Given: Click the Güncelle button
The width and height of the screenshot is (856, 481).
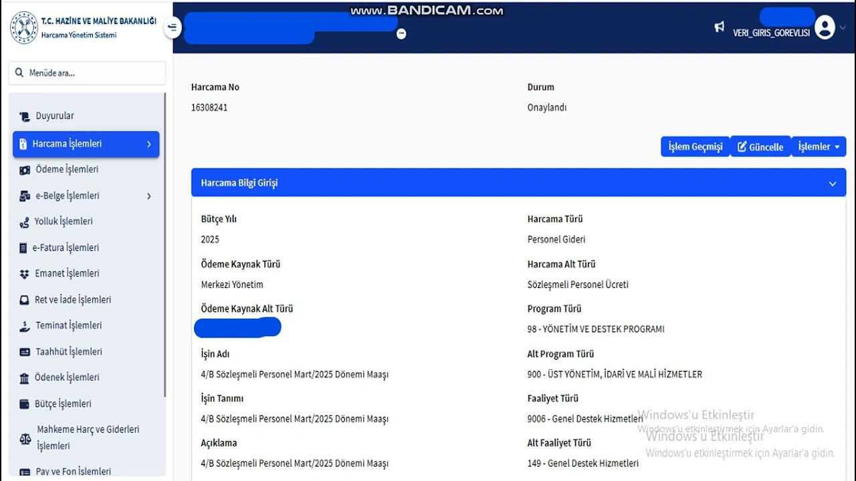Looking at the screenshot, I should point(760,147).
